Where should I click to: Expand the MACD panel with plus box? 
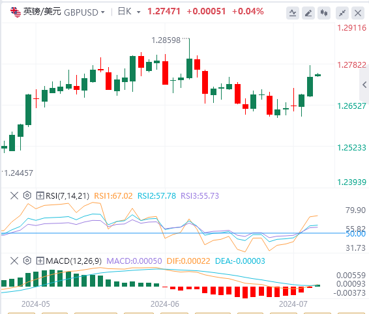pos(40,261)
